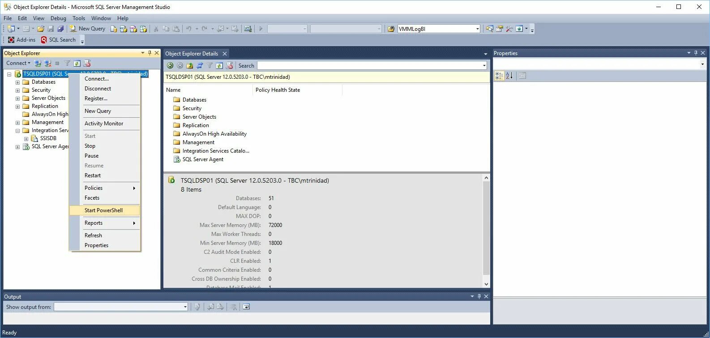Open the Debug menu

point(58,18)
